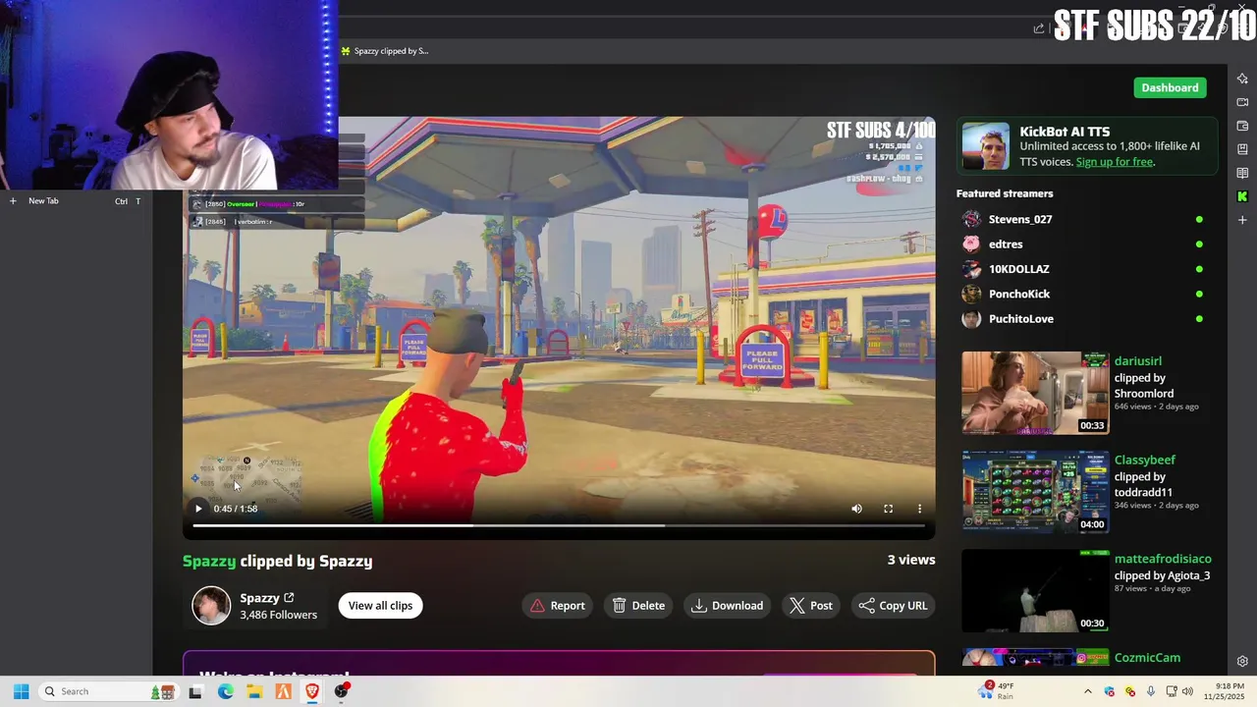The height and width of the screenshot is (707, 1257).
Task: Enter fullscreen on the clip player
Action: pos(888,509)
